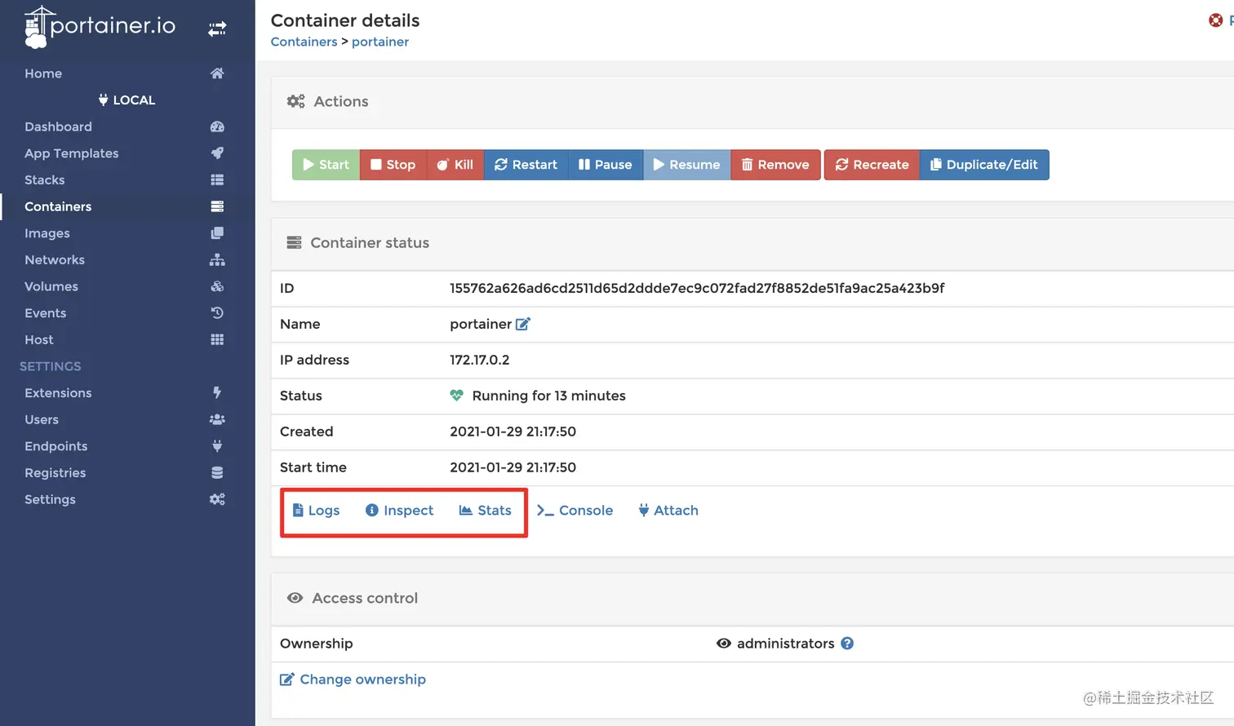Click the Stacks list icon
The width and height of the screenshot is (1234, 726).
[217, 179]
